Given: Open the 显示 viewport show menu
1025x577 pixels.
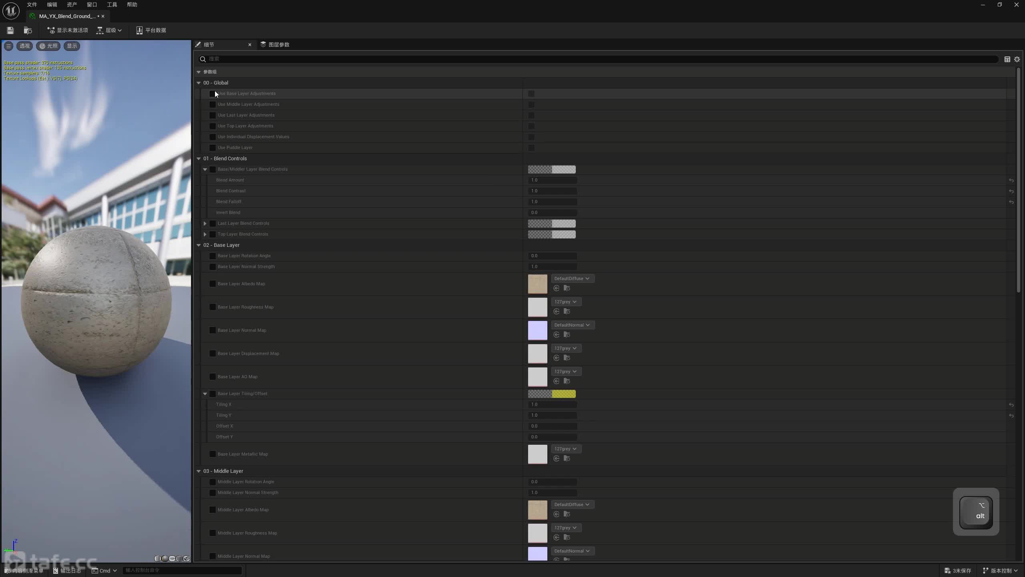Looking at the screenshot, I should pos(72,46).
